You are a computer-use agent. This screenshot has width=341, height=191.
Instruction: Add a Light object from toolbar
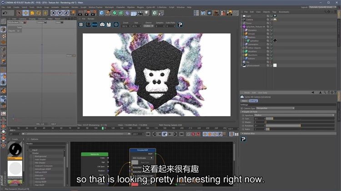(147, 13)
